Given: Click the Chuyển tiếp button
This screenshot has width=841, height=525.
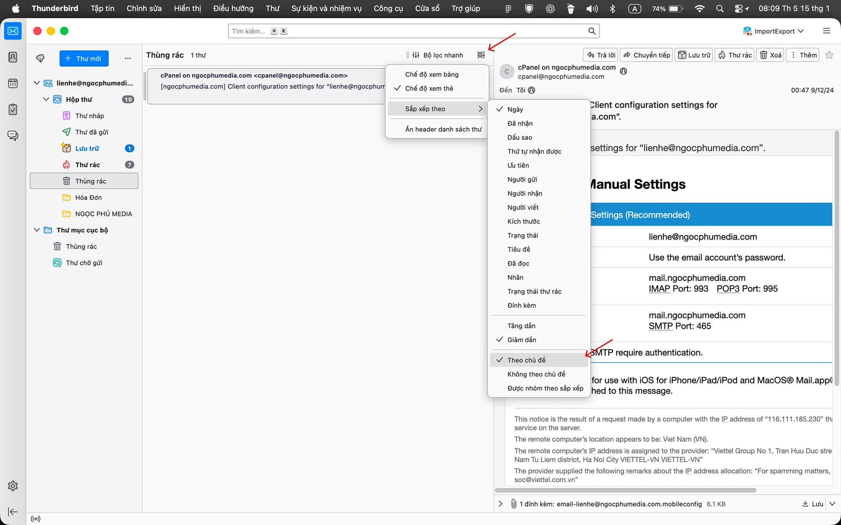Looking at the screenshot, I should (647, 55).
